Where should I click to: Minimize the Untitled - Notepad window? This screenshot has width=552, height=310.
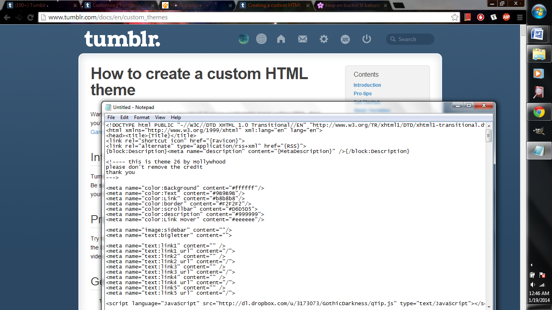(457, 106)
